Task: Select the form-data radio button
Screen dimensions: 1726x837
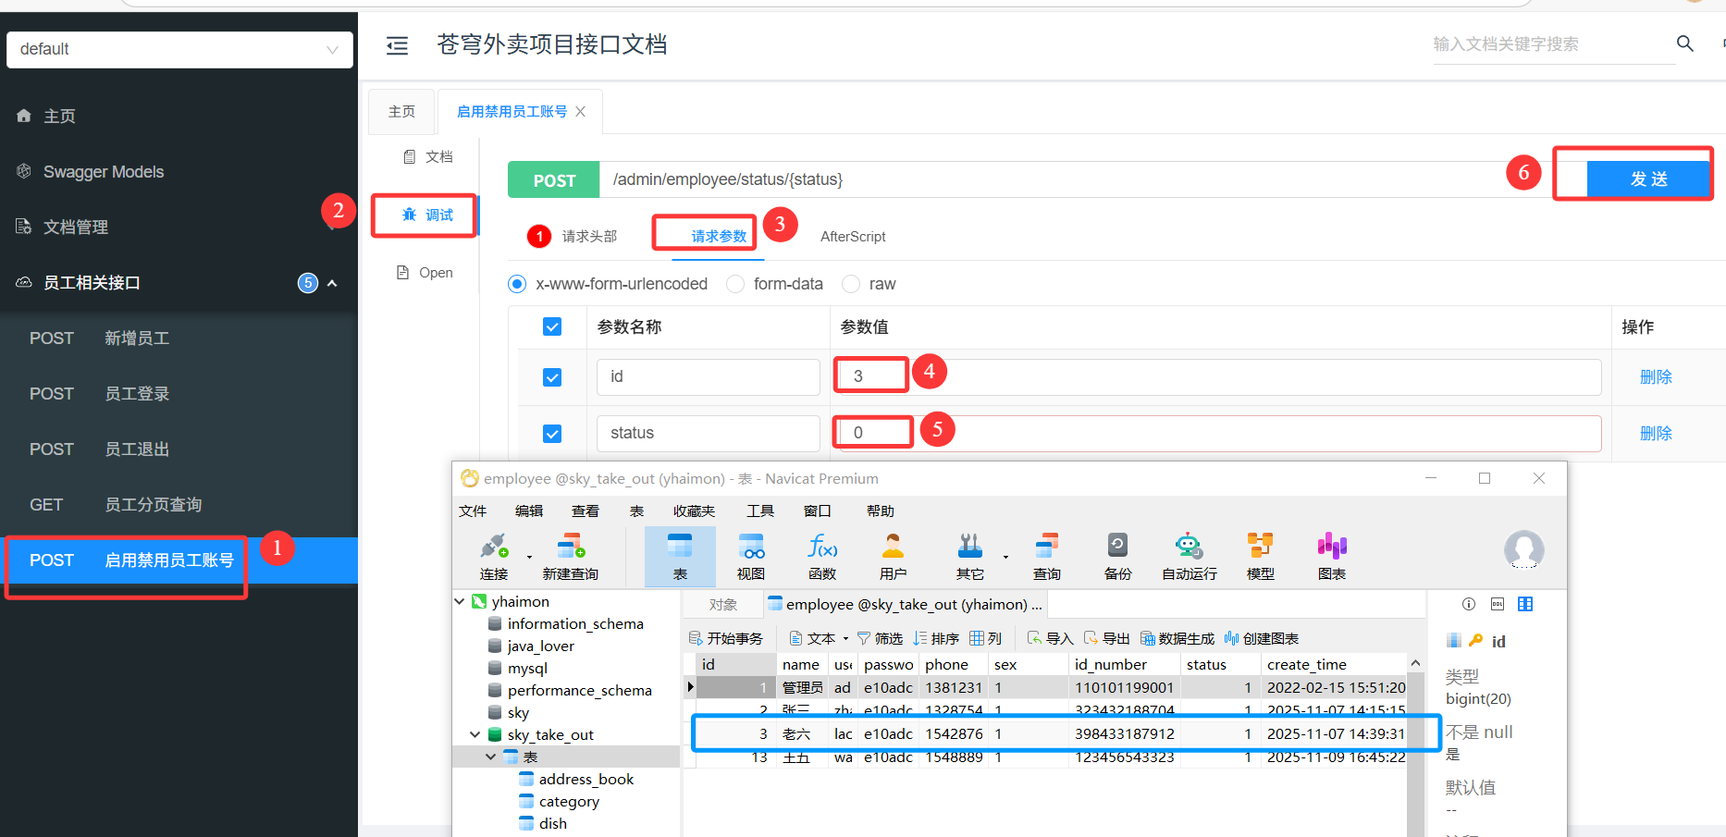Action: 735,284
